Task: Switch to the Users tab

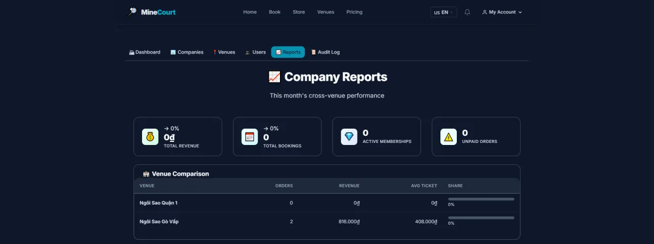Action: [255, 52]
